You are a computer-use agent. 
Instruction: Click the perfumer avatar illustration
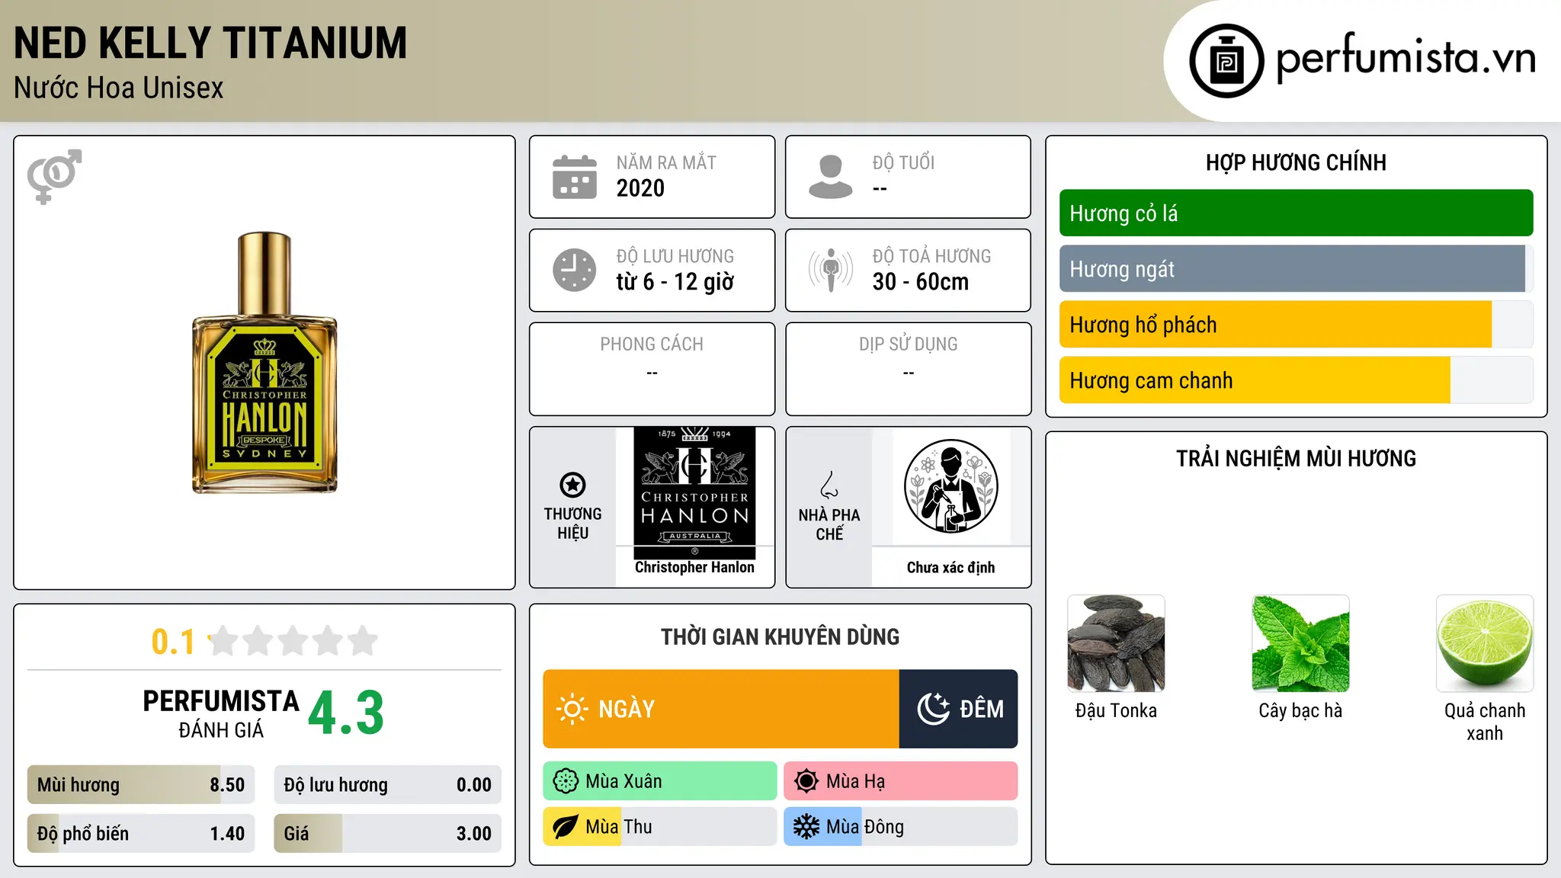pos(950,487)
